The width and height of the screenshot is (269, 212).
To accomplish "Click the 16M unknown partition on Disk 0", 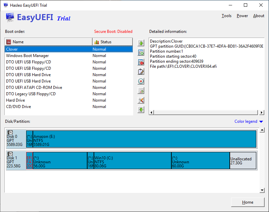I will tap(30, 139).
